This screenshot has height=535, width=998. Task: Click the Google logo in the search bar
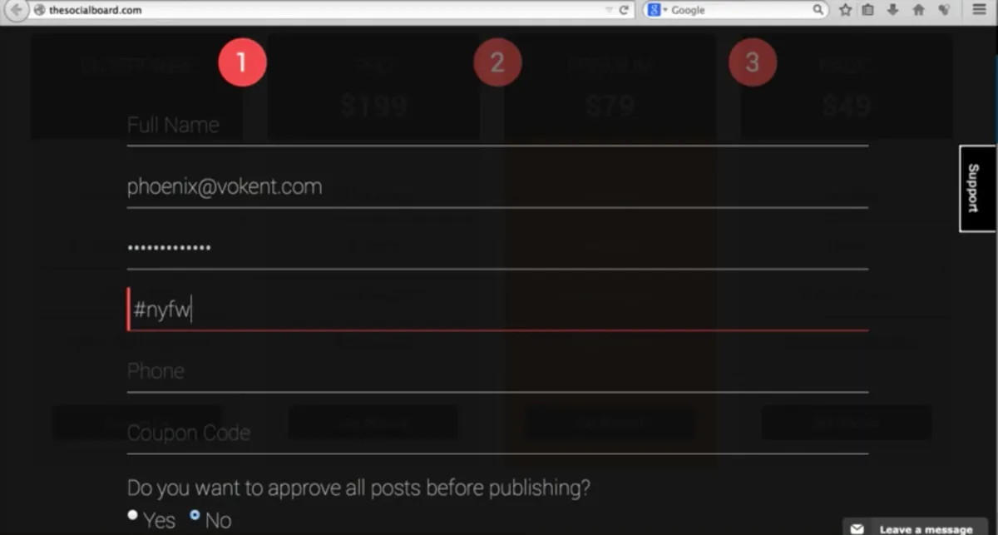click(655, 9)
